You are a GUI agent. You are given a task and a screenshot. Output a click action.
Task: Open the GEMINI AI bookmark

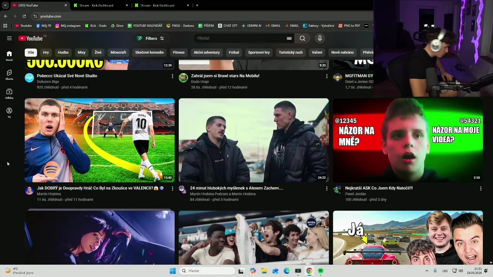pyautogui.click(x=252, y=26)
